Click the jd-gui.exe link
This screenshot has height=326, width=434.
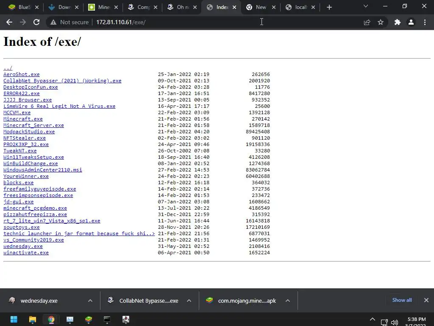point(18,202)
